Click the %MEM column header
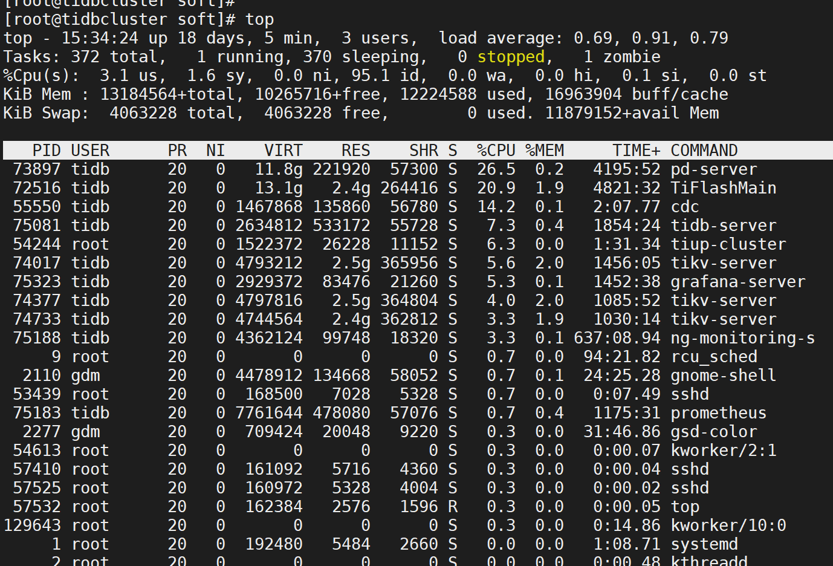This screenshot has height=566, width=833. 545,151
